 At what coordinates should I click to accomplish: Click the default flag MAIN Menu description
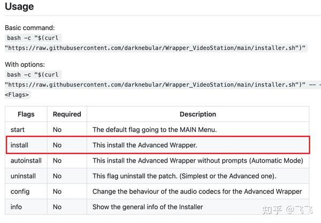click(x=162, y=129)
